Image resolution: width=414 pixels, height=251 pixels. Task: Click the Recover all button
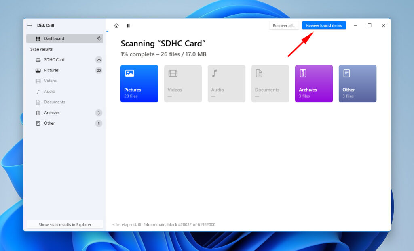284,25
